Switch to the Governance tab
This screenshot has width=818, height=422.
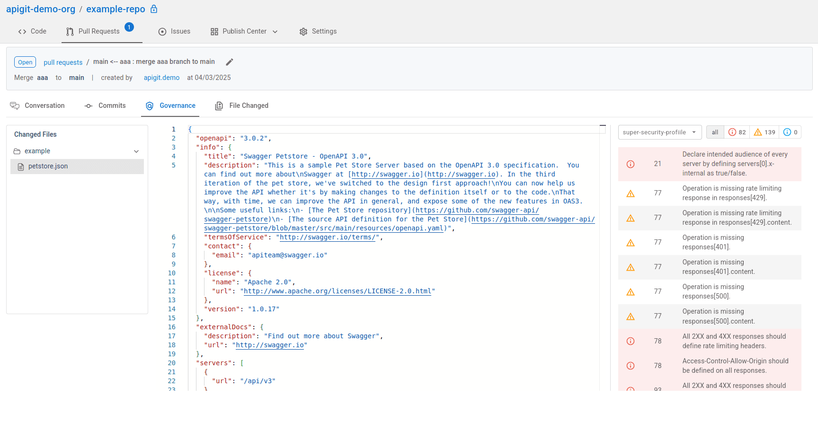coord(170,105)
